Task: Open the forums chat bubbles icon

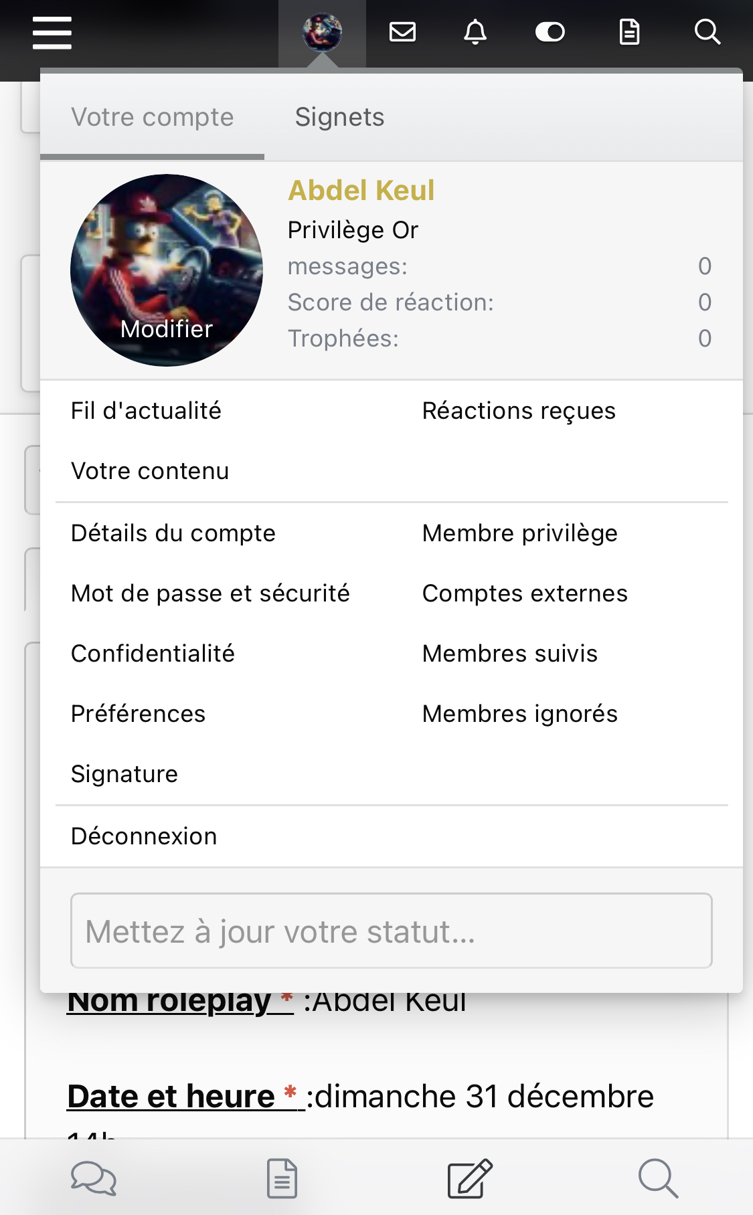Action: click(94, 1178)
